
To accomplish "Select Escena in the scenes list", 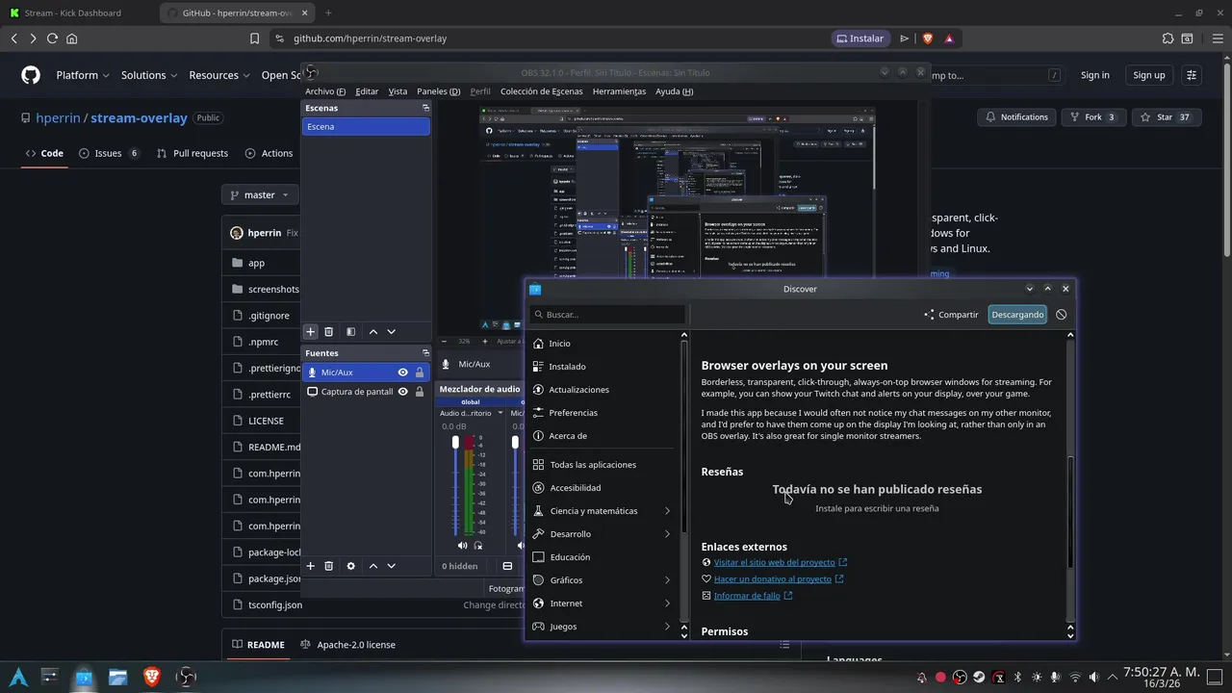I will pyautogui.click(x=366, y=127).
